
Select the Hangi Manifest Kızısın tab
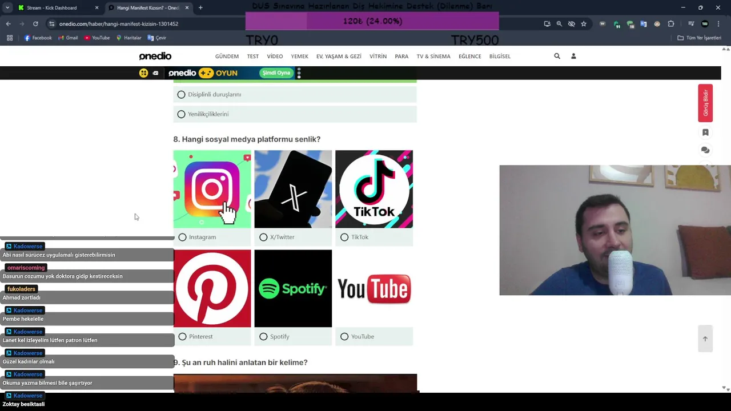[x=147, y=8]
